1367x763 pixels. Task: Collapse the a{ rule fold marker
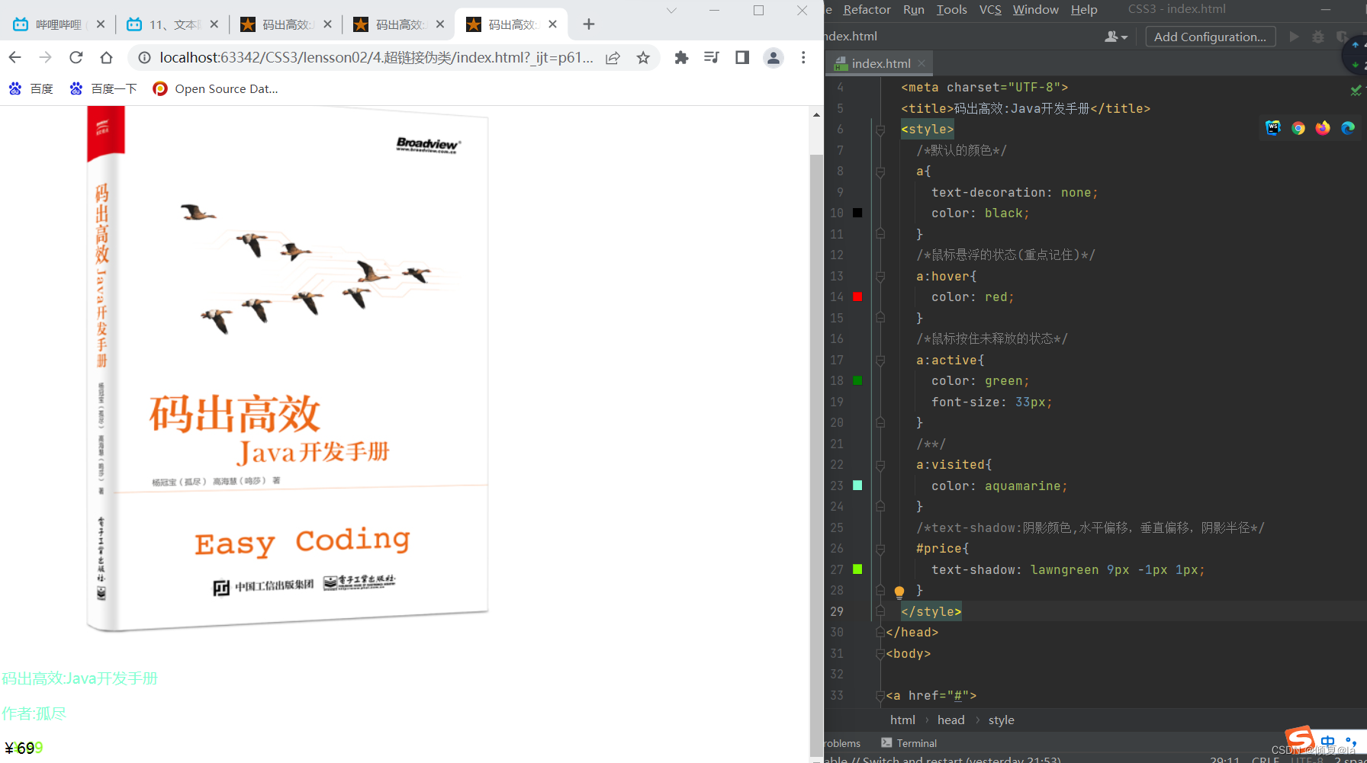coord(880,172)
